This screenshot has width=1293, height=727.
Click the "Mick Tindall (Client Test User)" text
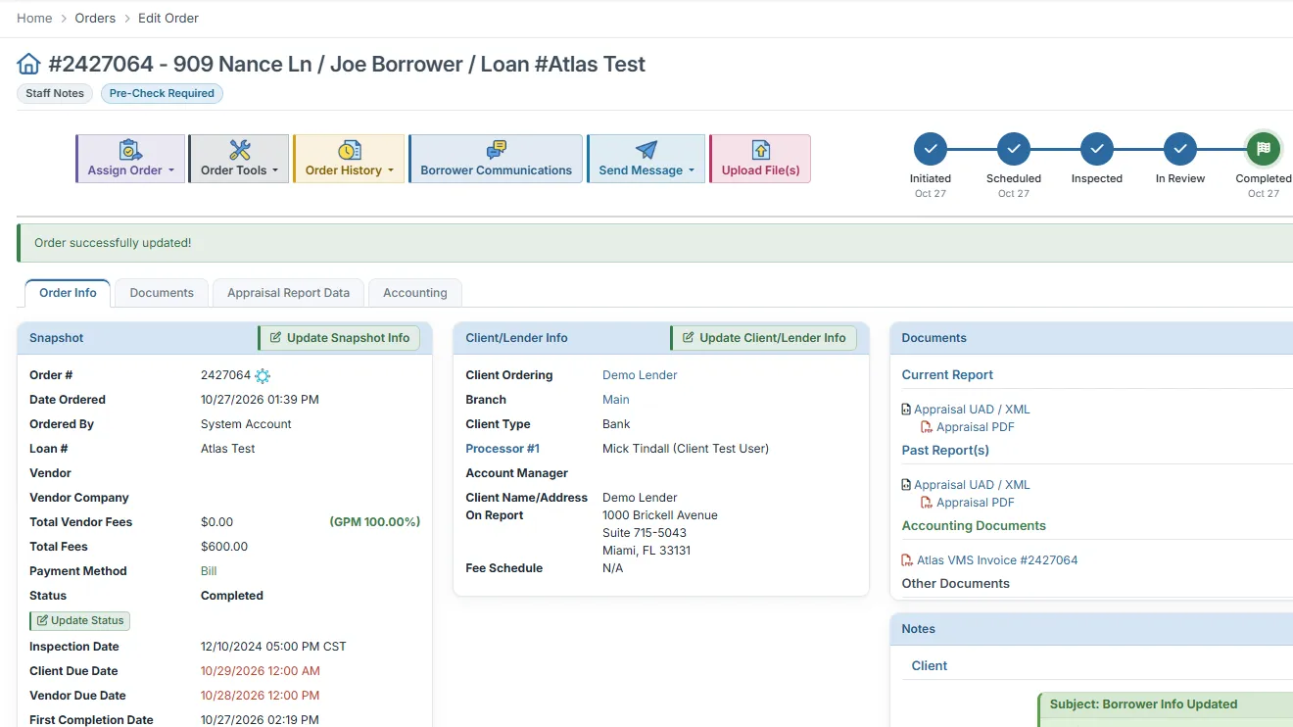686,449
